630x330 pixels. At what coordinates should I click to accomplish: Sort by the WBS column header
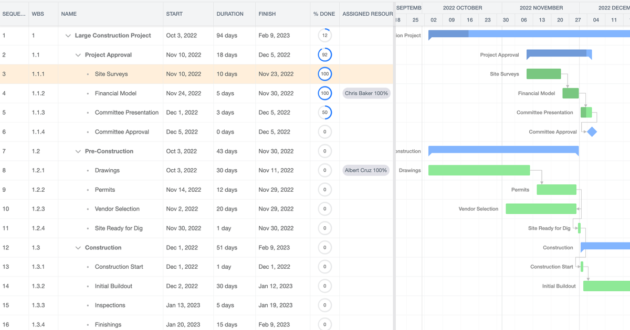(44, 14)
